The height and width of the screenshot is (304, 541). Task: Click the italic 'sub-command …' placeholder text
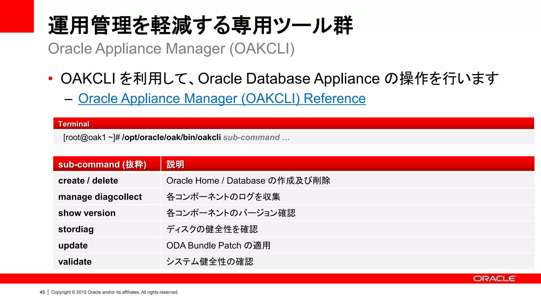[256, 137]
